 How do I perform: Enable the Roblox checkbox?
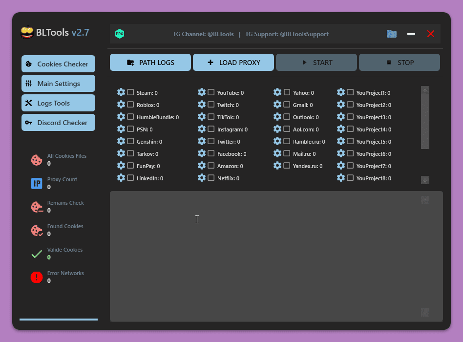click(130, 105)
